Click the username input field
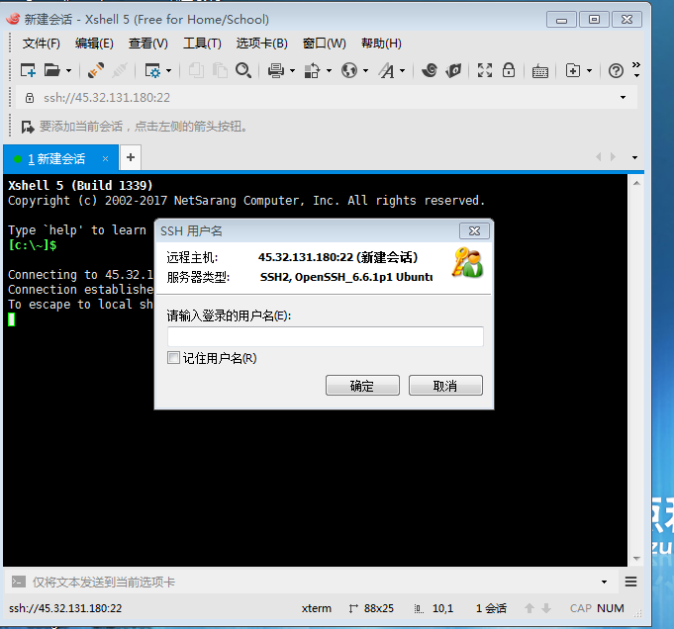 click(325, 337)
